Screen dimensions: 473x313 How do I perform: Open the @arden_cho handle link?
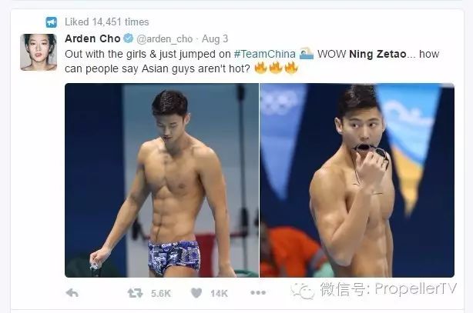(164, 39)
